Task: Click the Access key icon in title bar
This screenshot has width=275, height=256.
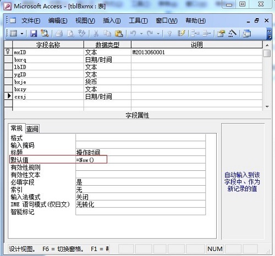Action: (x=8, y=6)
